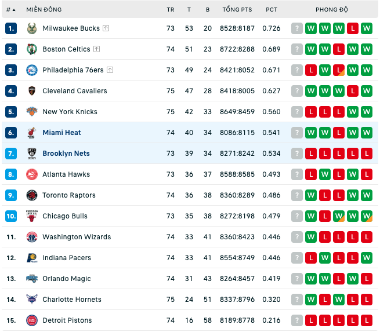Click the promotion arrow icon beside Milwaukee Bucks
The image size is (380, 332).
point(106,28)
